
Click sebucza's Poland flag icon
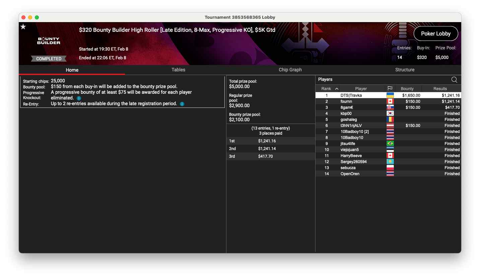click(x=390, y=168)
